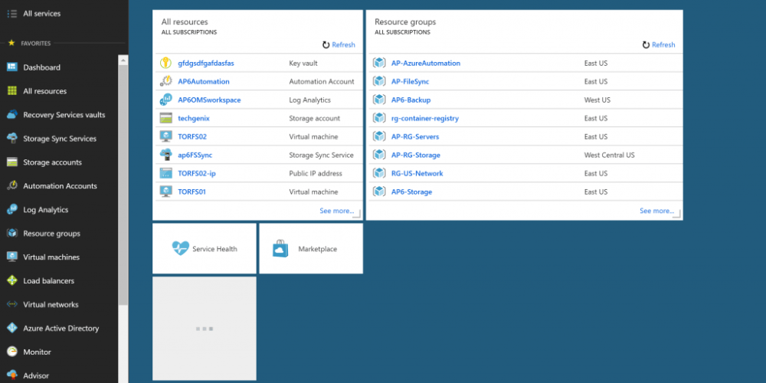Click the Advisor cloud icon
Screen dimensions: 766x383
[x=12, y=375]
